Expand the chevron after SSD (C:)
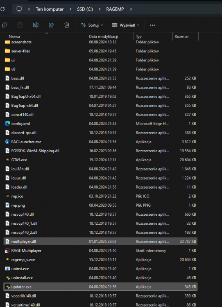Image resolution: width=222 pixels, height=307 pixels. click(x=100, y=9)
